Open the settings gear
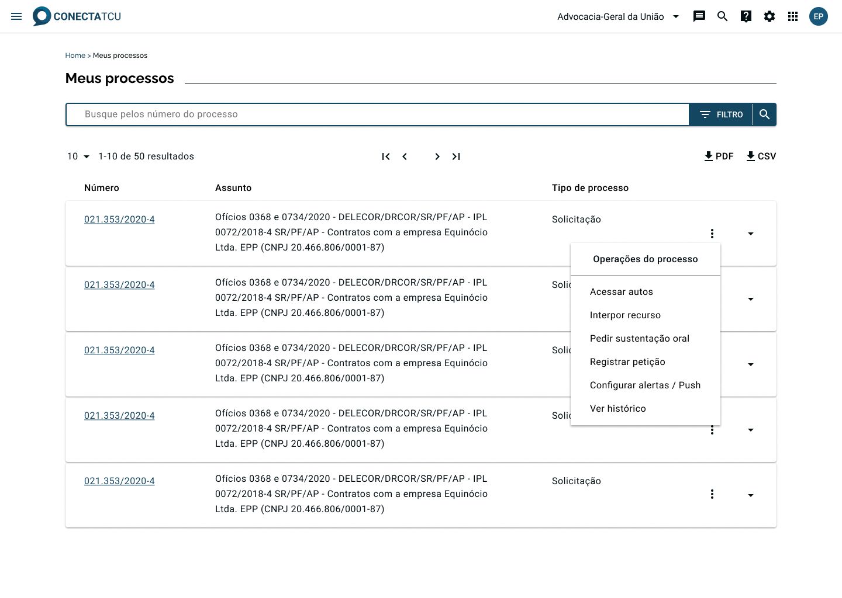This screenshot has width=842, height=598. 769,16
